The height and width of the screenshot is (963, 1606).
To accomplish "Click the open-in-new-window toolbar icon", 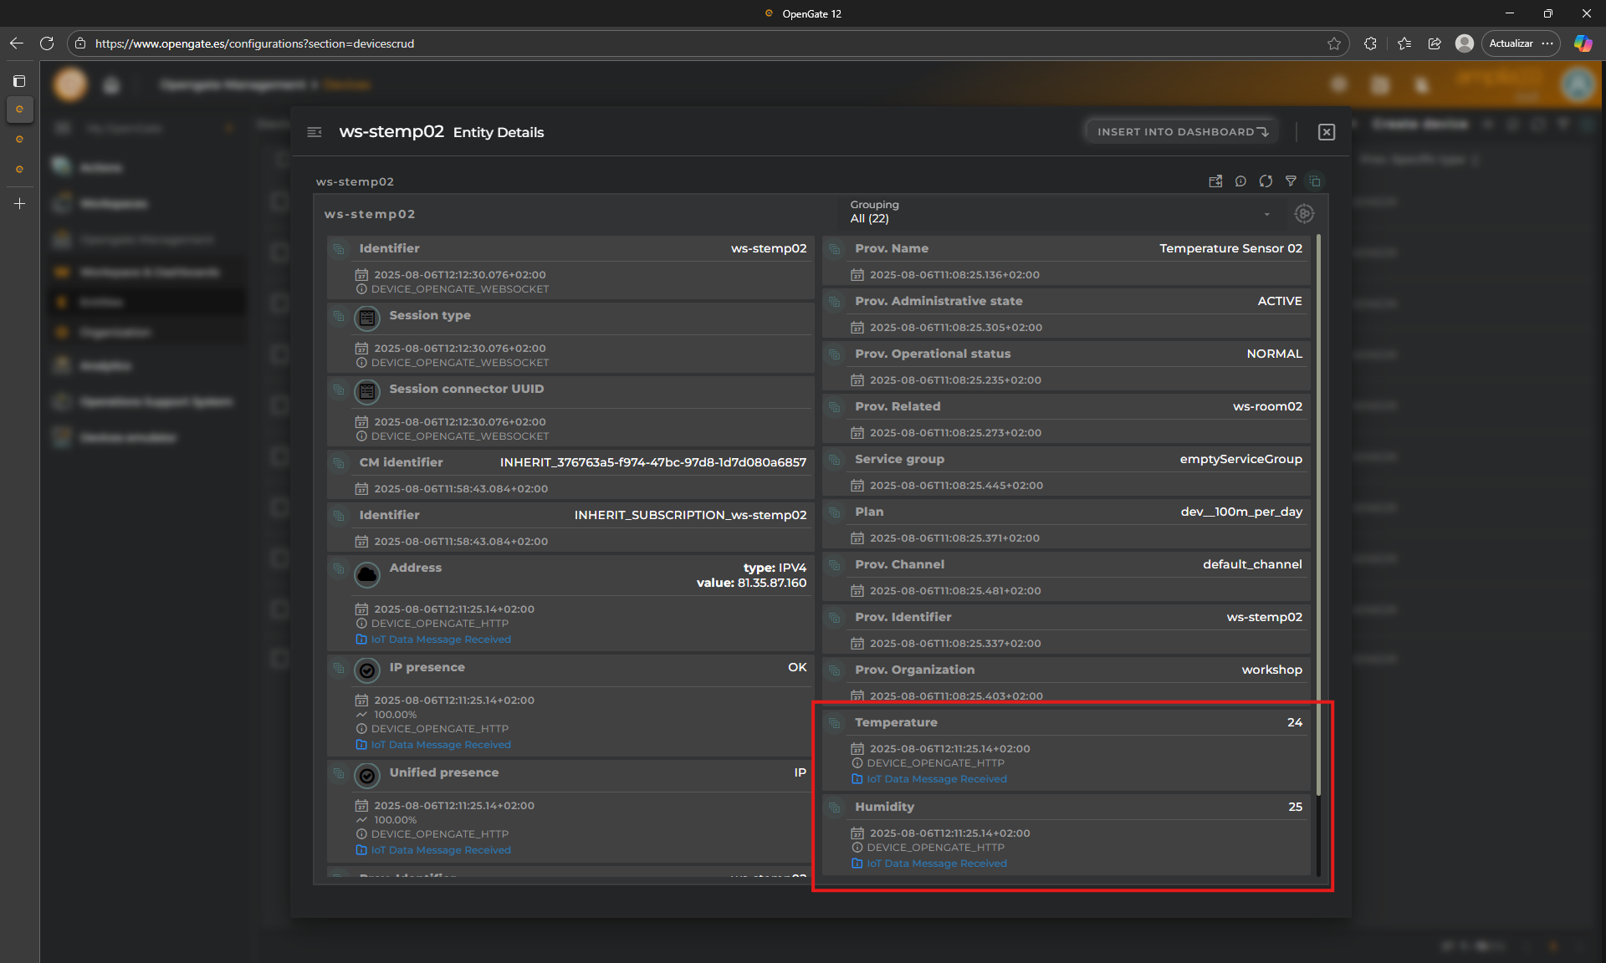I will tap(1215, 181).
